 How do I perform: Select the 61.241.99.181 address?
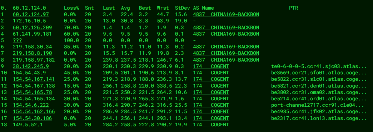click(33, 34)
